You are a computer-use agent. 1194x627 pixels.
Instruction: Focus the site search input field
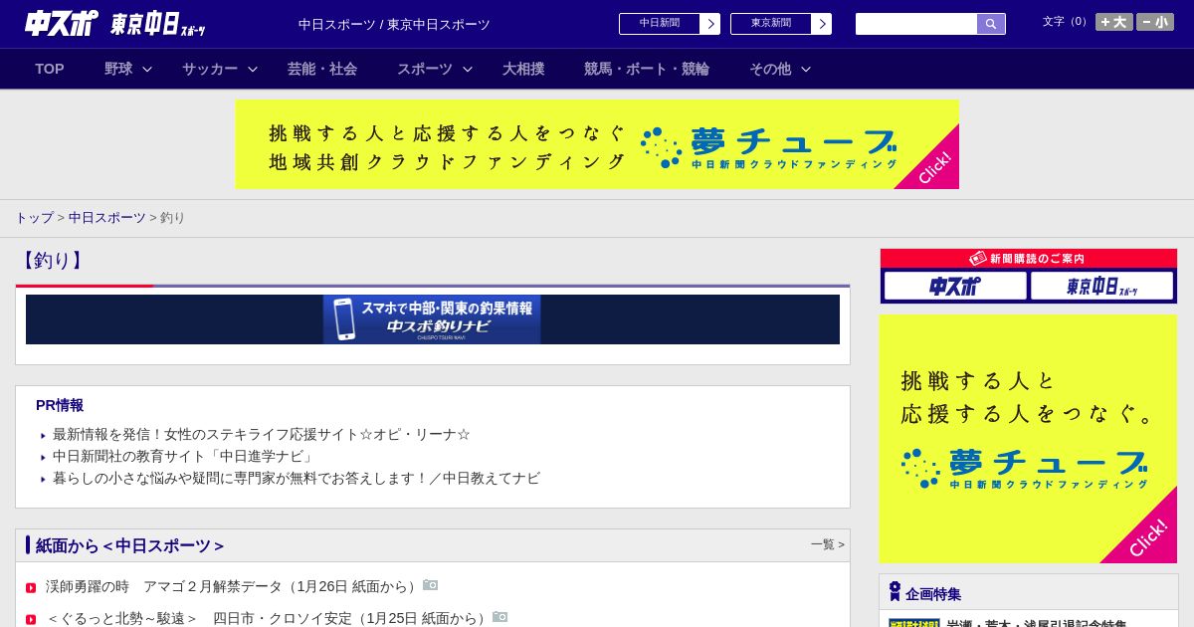(916, 24)
